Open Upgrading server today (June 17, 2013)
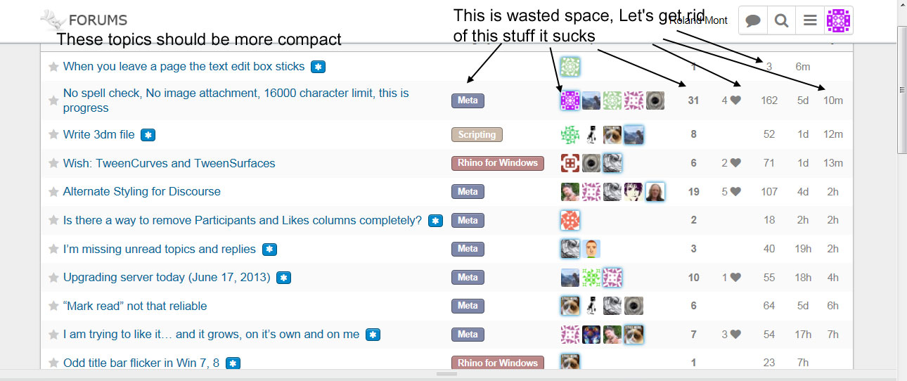 click(167, 277)
